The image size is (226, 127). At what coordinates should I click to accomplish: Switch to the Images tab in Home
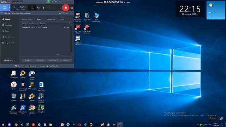click(x=50, y=19)
